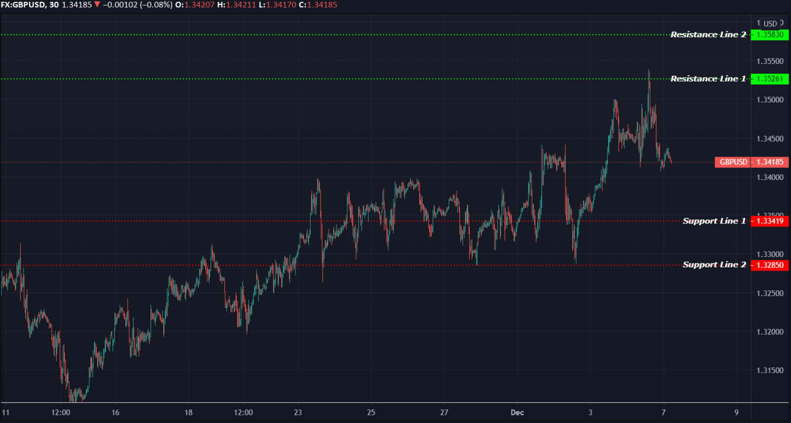Click the 1.33000 price axis value
Viewport: 791px width, 423px height.
pos(770,255)
